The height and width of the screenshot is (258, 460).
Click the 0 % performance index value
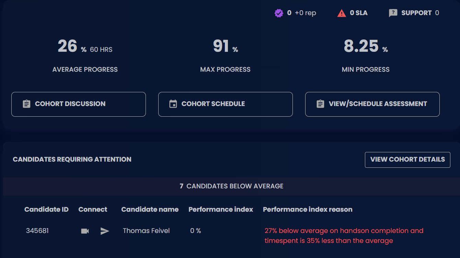coord(196,231)
